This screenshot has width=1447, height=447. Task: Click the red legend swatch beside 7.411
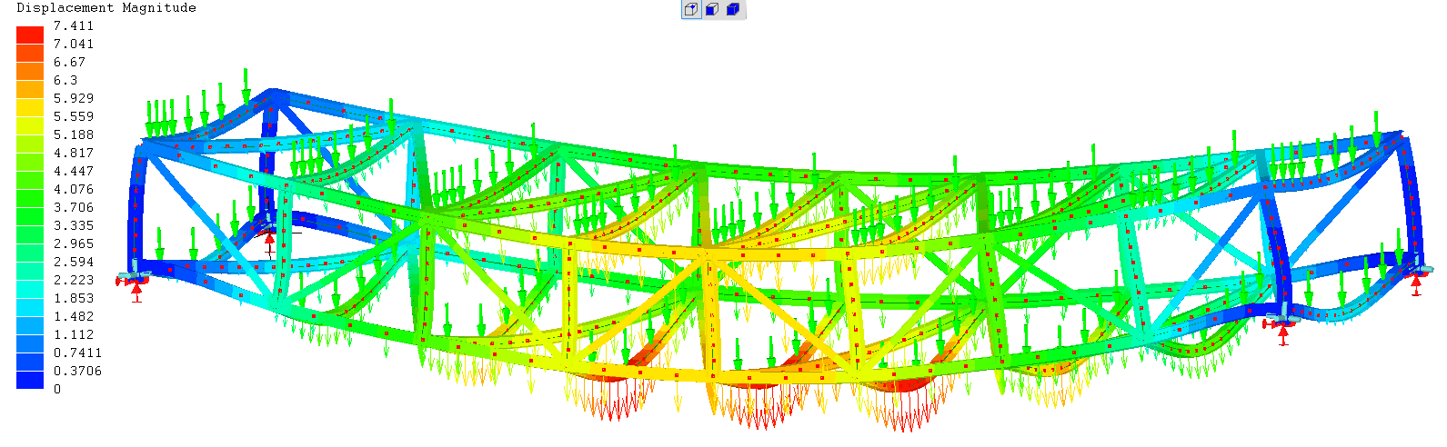(30, 35)
